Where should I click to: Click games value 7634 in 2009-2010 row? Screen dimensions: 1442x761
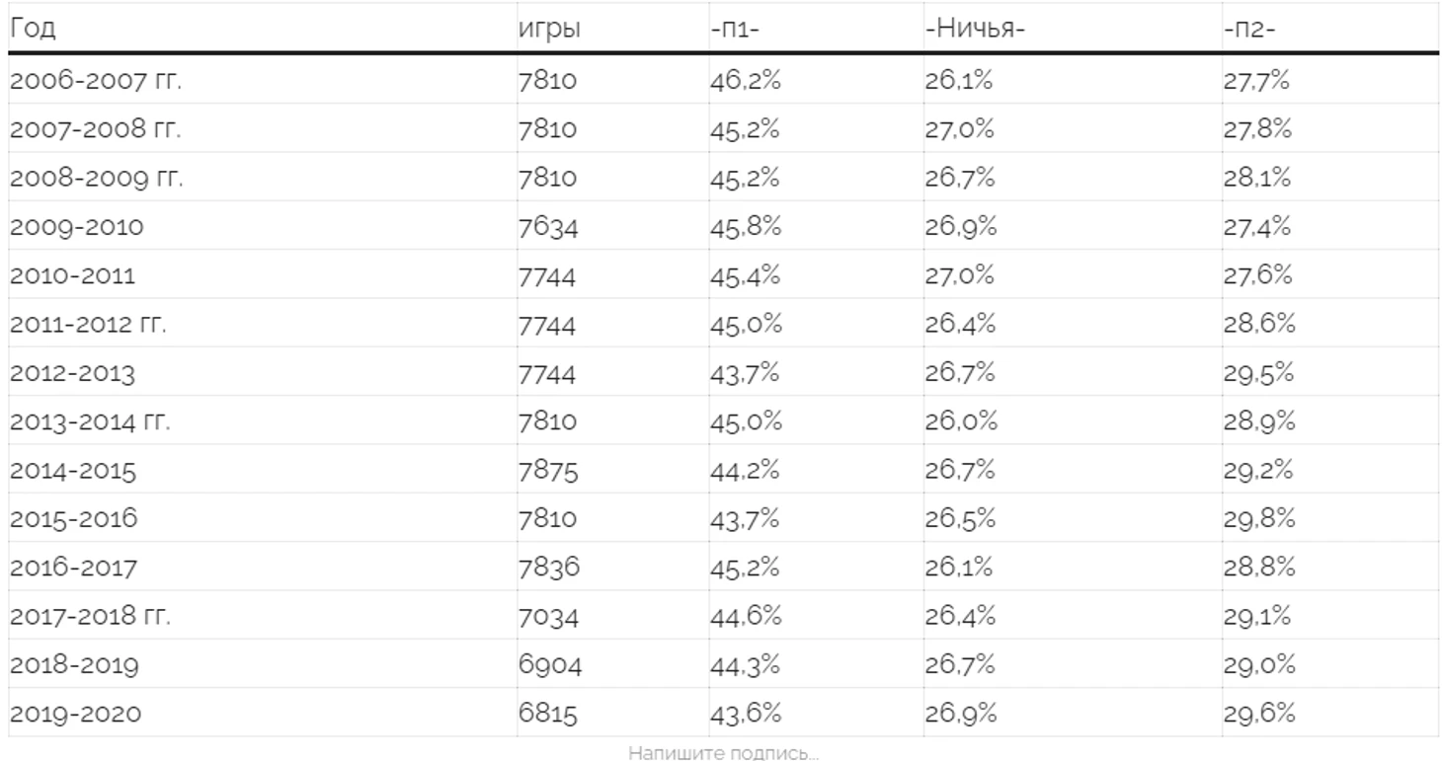click(x=547, y=227)
